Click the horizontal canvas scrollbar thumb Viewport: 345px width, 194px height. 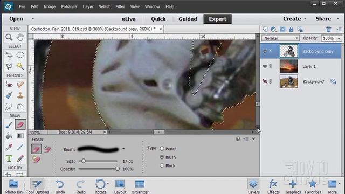(159, 132)
